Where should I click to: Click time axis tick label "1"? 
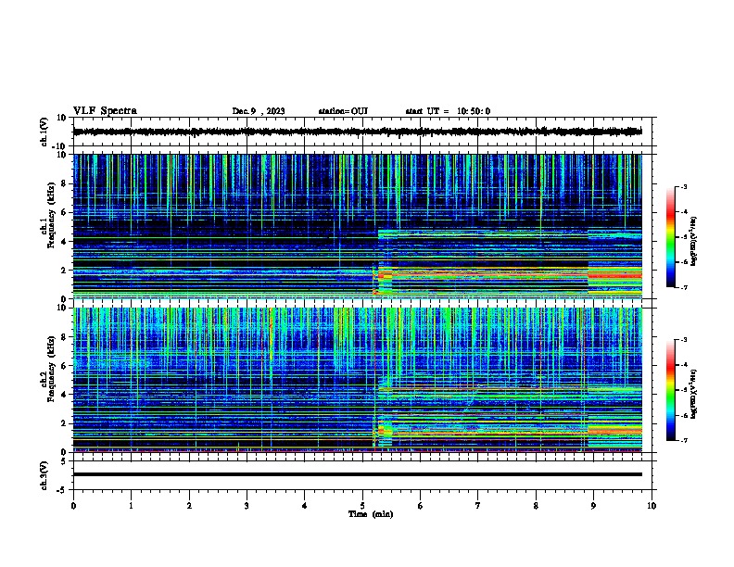click(131, 506)
